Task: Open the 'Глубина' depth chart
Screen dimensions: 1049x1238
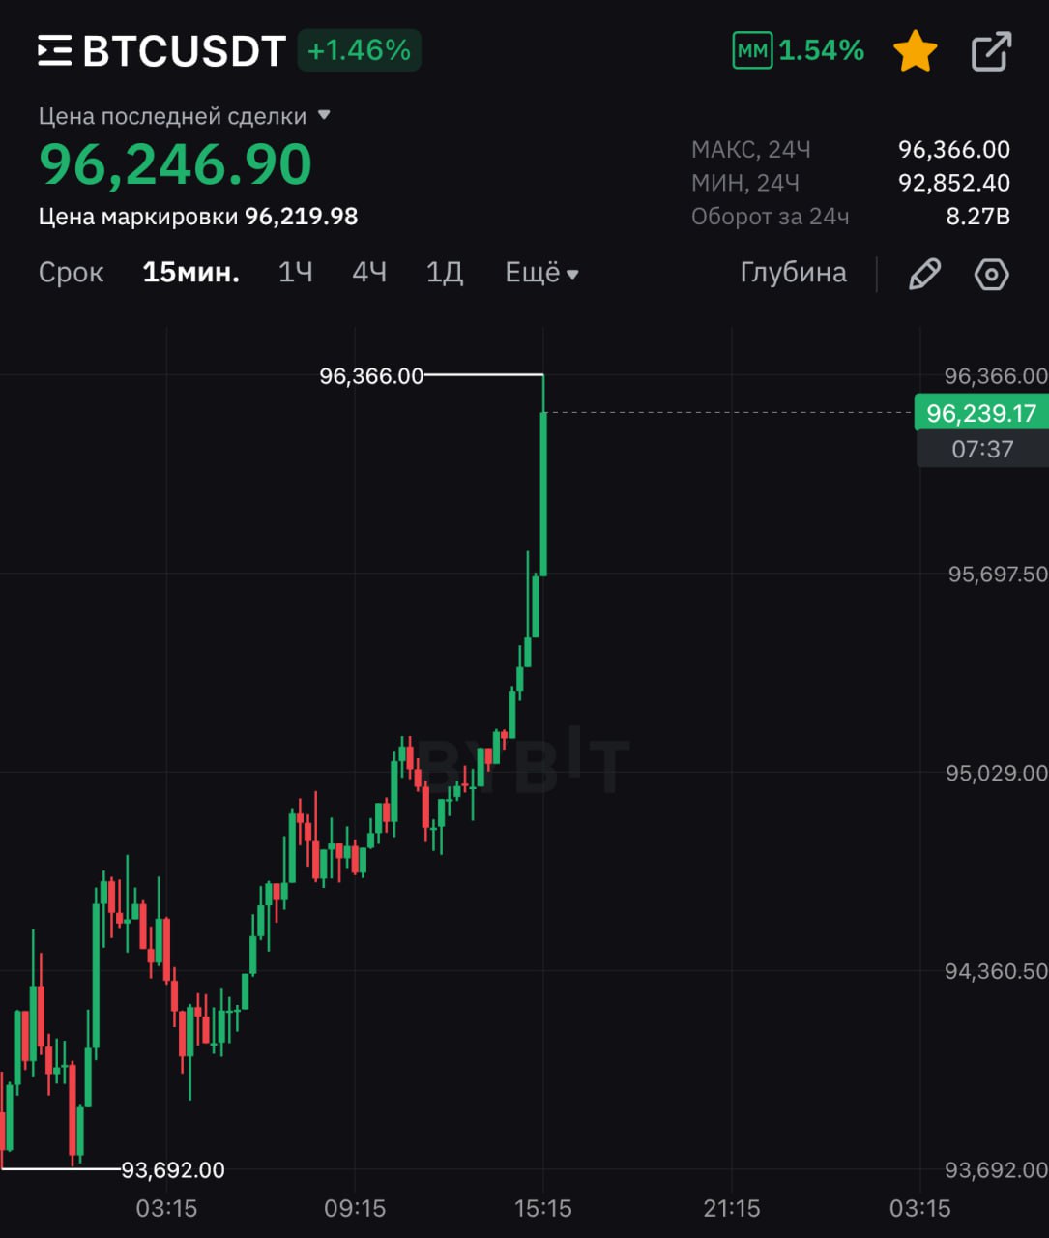Action: tap(793, 273)
